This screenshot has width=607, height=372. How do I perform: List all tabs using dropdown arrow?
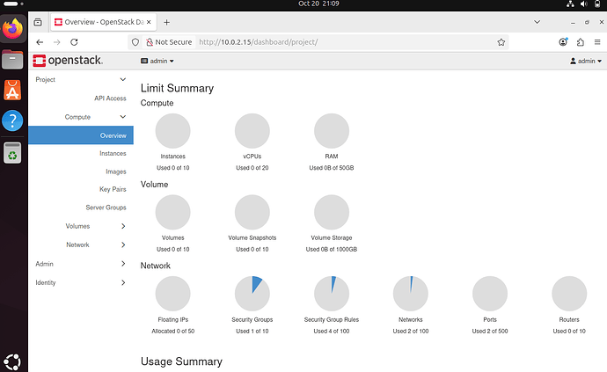click(537, 22)
